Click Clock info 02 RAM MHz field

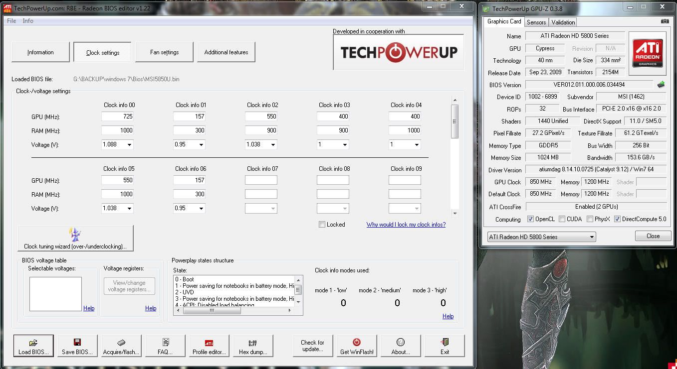[x=261, y=130]
